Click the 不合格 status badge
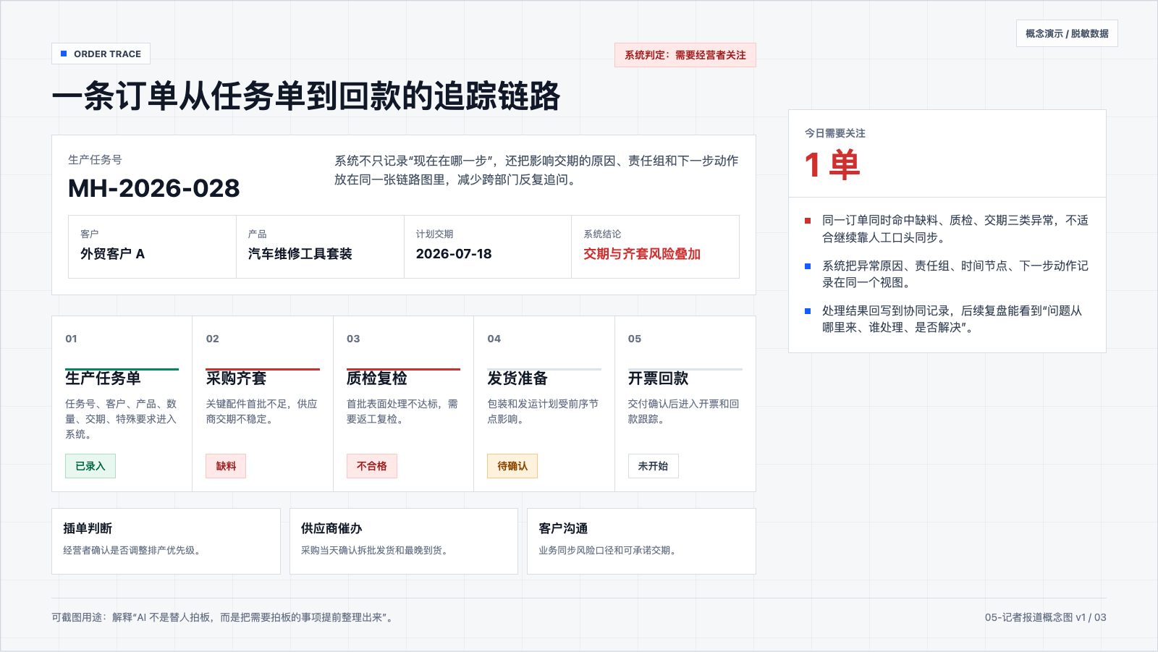The image size is (1158, 652). click(x=372, y=466)
